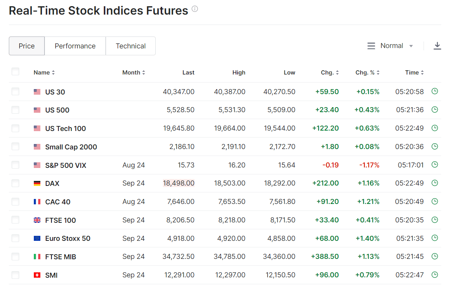Click the clock icon in Small Cap 2000 row
This screenshot has width=457, height=285.
(x=435, y=146)
